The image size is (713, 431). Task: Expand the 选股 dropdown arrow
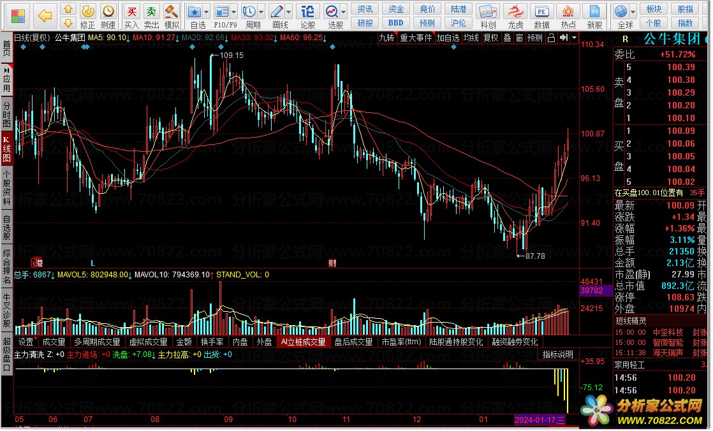(344, 12)
